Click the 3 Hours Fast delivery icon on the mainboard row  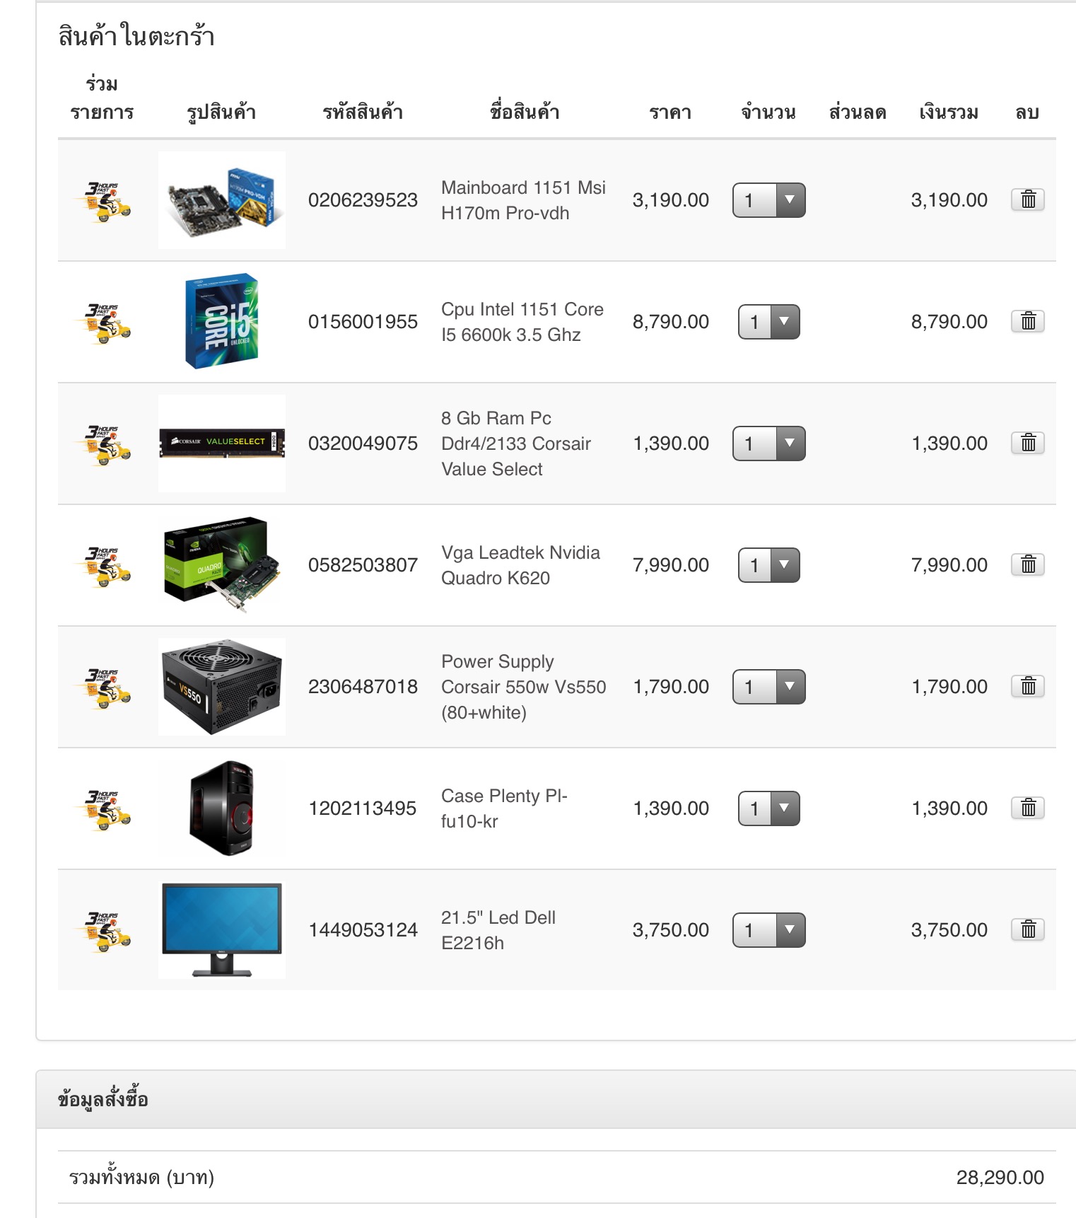103,201
